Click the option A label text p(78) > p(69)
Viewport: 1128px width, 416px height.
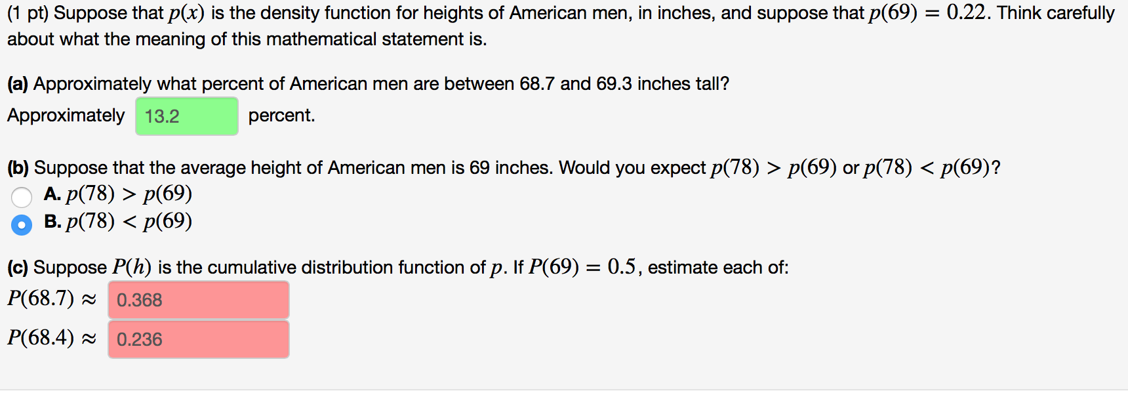point(129,194)
